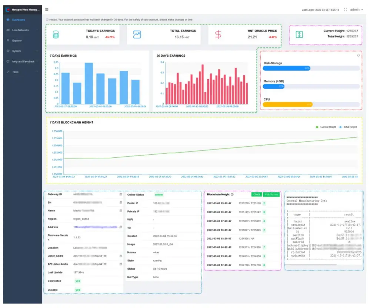Copy the API Listen Addrs value

pyautogui.click(x=121, y=264)
